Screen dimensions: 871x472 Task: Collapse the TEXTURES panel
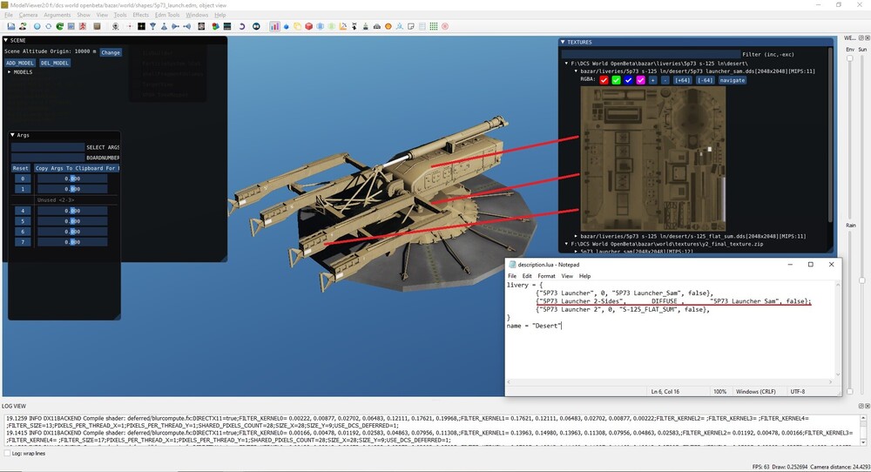[563, 42]
